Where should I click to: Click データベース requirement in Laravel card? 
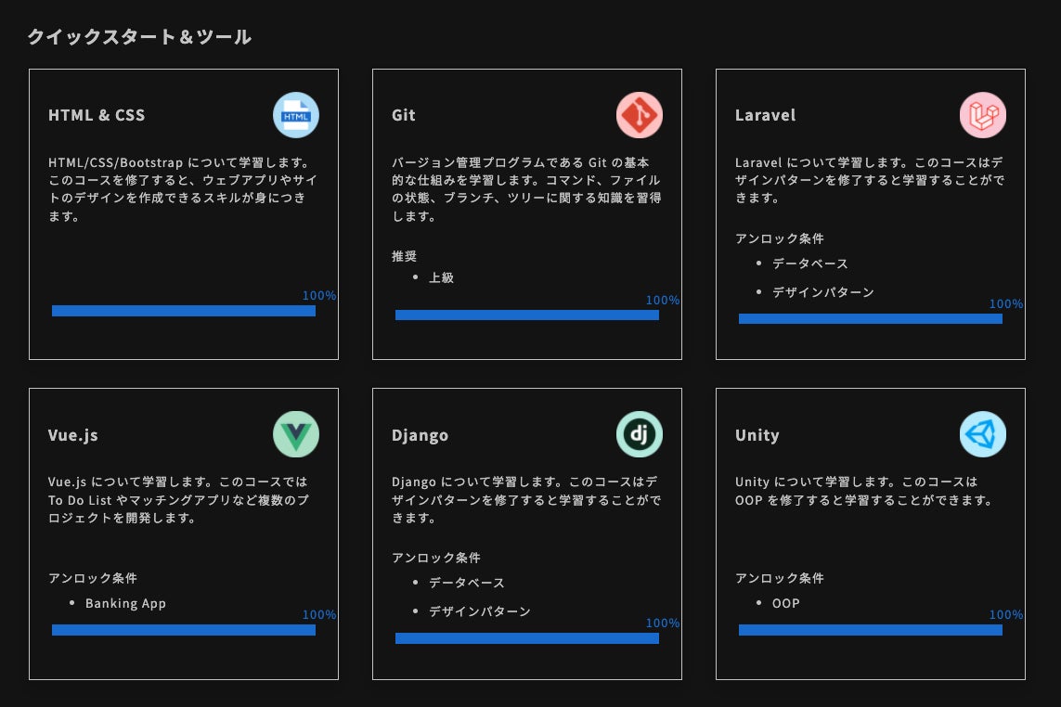(810, 264)
